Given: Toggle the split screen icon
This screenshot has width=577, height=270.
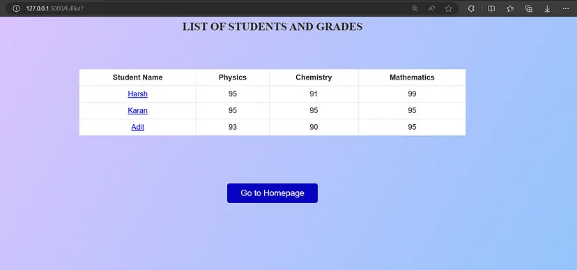Looking at the screenshot, I should [x=491, y=8].
